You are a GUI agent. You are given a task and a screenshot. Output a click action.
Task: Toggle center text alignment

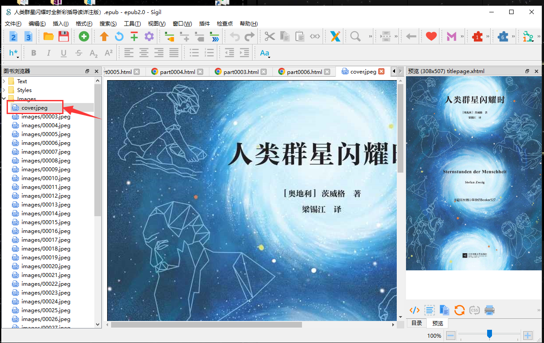[144, 53]
